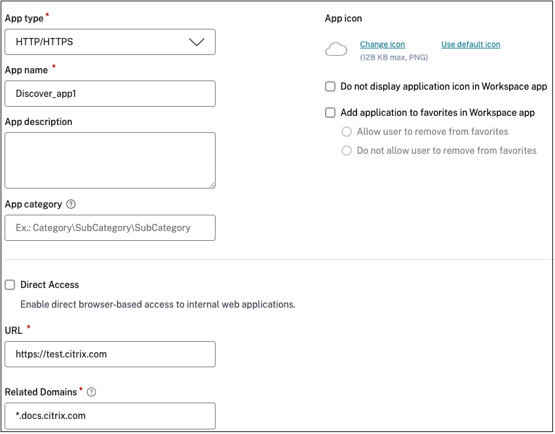Enable the Direct Access checkbox

click(x=10, y=285)
